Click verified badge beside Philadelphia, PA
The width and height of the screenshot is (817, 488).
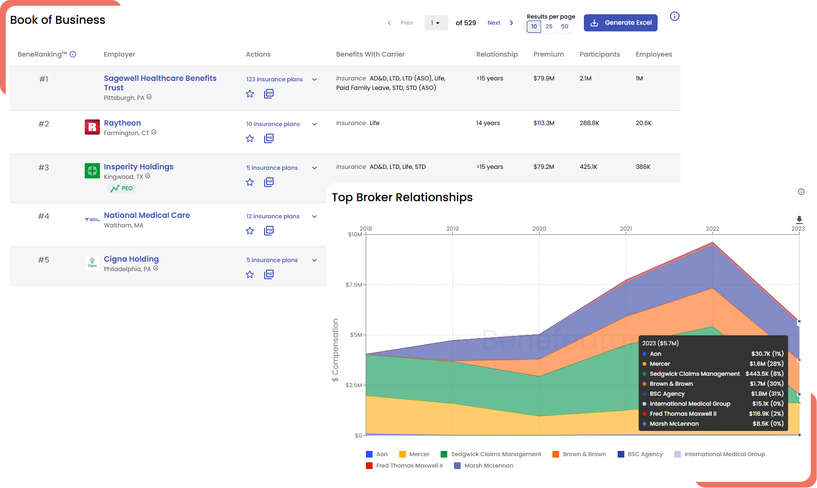coord(156,268)
